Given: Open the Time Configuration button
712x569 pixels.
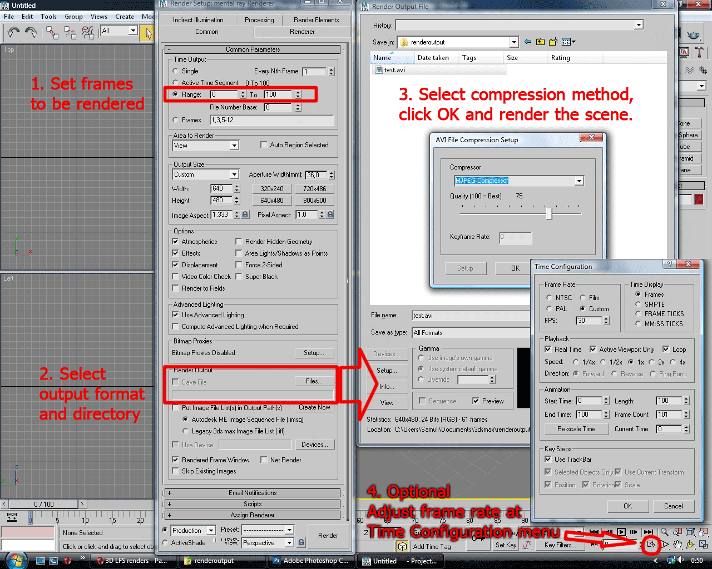Looking at the screenshot, I should [650, 545].
